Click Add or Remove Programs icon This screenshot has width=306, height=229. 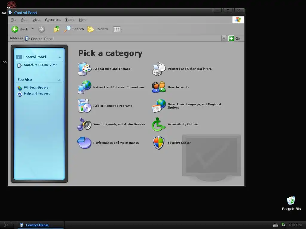tap(85, 106)
